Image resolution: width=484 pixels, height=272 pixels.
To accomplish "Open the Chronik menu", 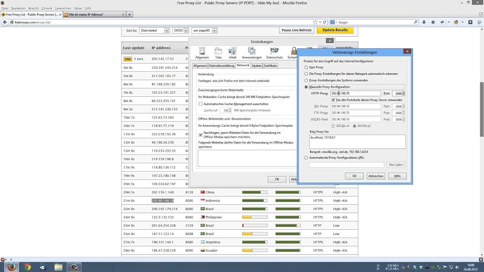I will click(x=47, y=8).
